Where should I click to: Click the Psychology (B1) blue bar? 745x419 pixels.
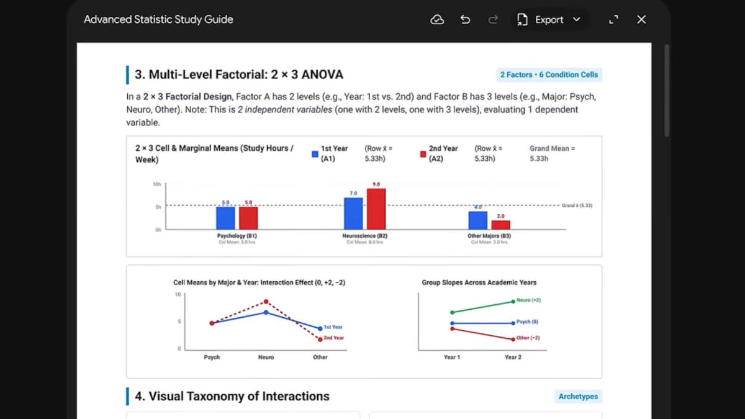pyautogui.click(x=225, y=218)
